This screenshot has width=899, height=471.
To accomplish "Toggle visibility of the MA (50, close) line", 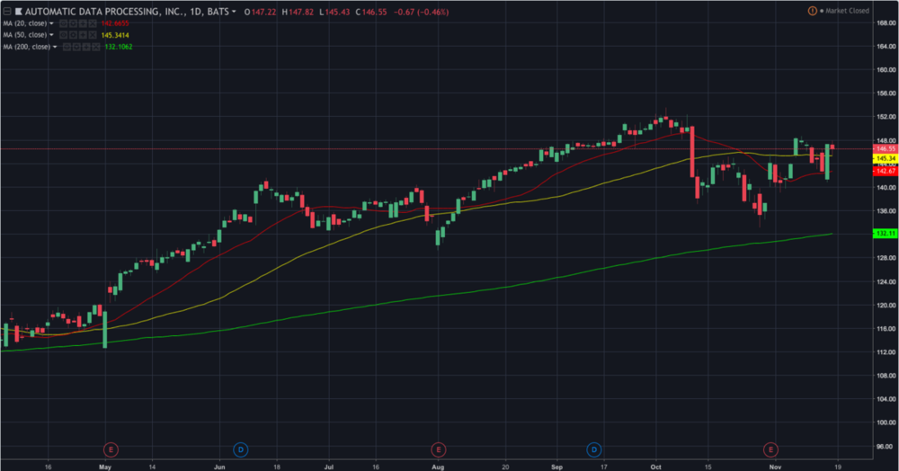I will click(64, 34).
